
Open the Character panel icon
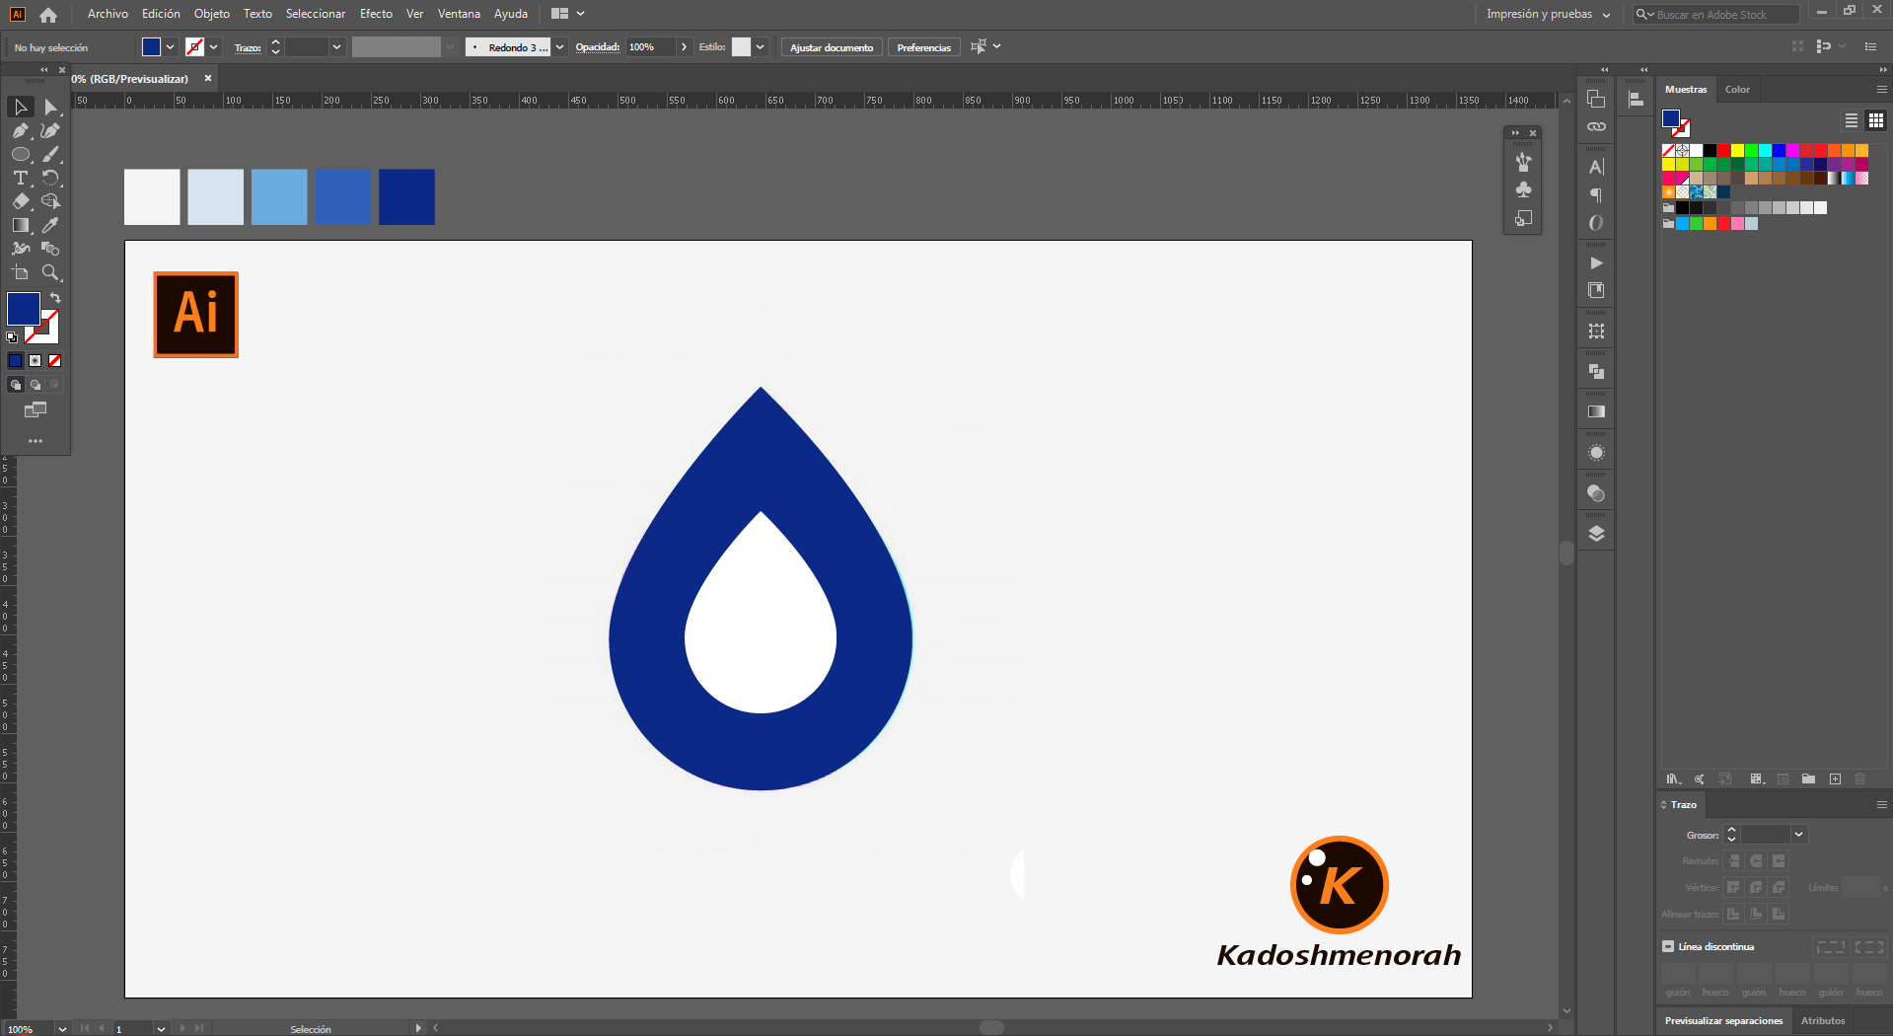(1596, 167)
